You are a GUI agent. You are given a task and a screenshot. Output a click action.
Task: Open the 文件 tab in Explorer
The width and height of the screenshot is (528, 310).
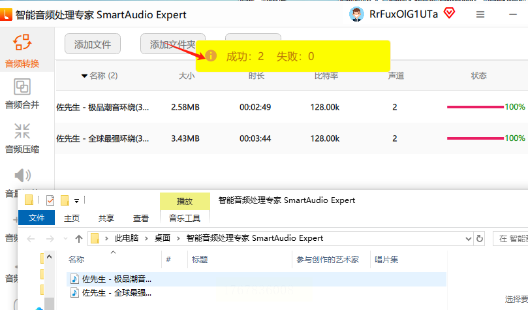37,218
